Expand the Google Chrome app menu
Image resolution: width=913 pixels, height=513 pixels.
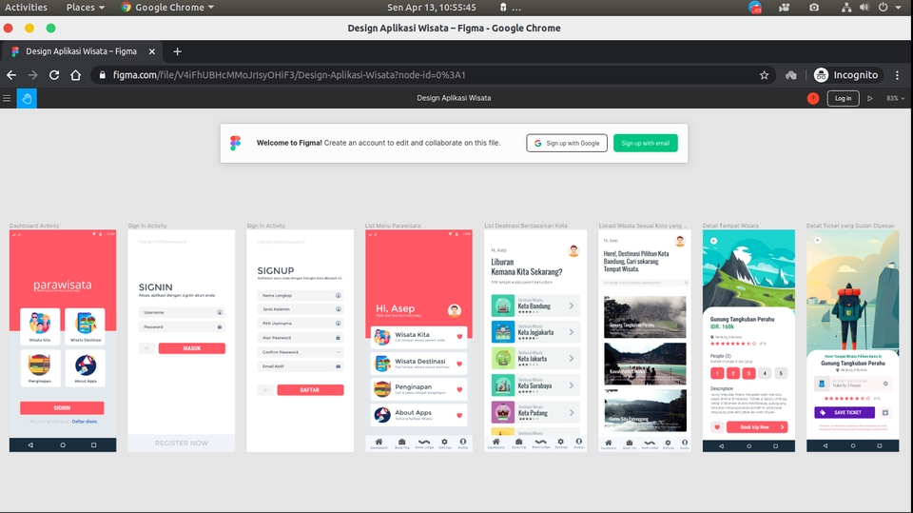tap(167, 8)
